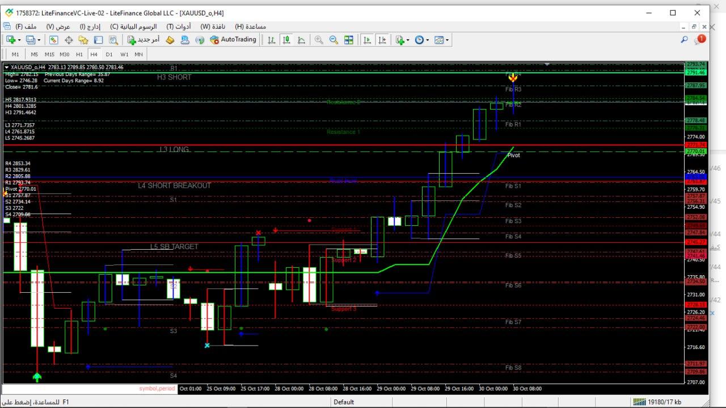Expand the New Chart dropdown arrow
The height and width of the screenshot is (408, 726).
(x=19, y=40)
